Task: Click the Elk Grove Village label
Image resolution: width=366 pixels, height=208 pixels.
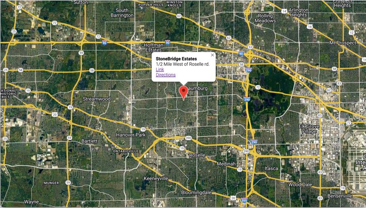Action: coord(309,129)
